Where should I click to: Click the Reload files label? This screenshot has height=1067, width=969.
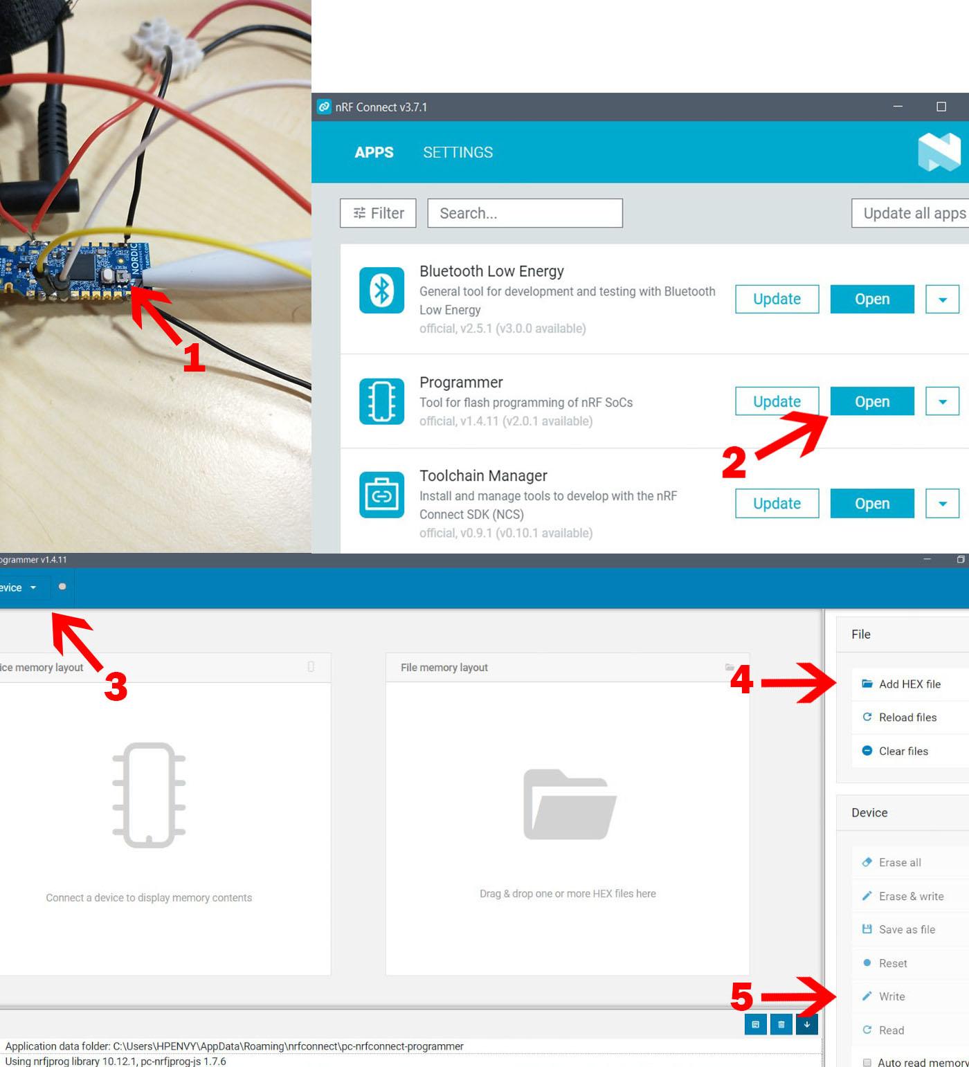click(907, 718)
